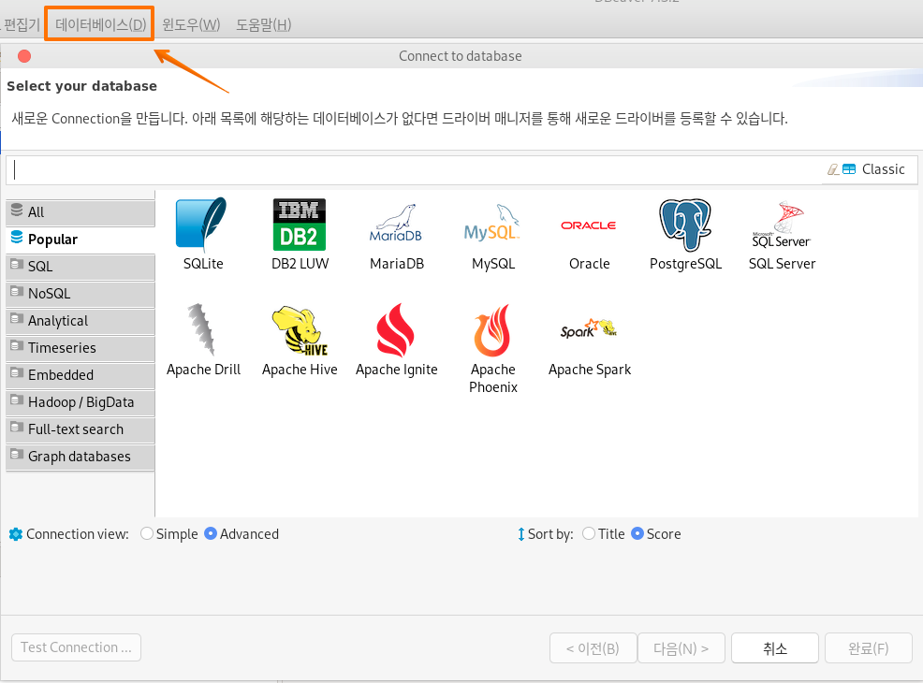This screenshot has height=683, width=923.
Task: Switch the gallery to Classic view
Action: point(874,169)
